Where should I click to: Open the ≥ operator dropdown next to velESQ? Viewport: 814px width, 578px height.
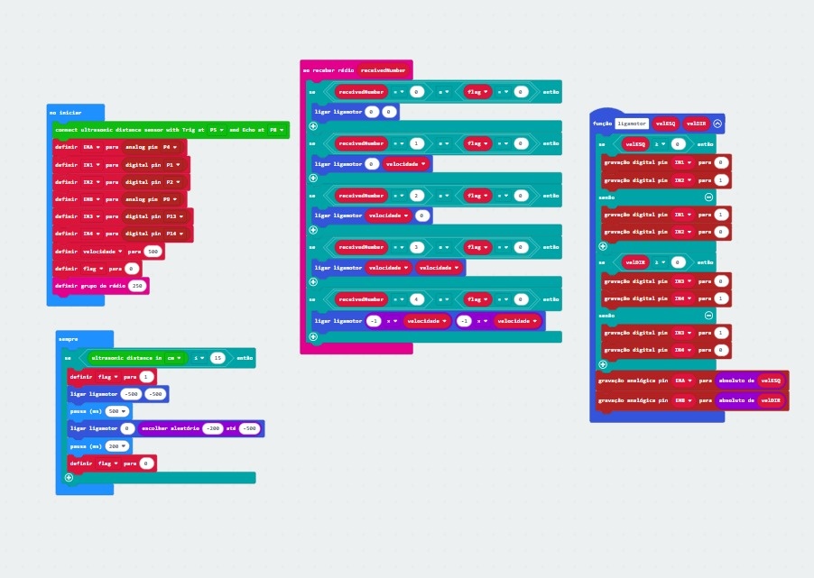tap(660, 144)
